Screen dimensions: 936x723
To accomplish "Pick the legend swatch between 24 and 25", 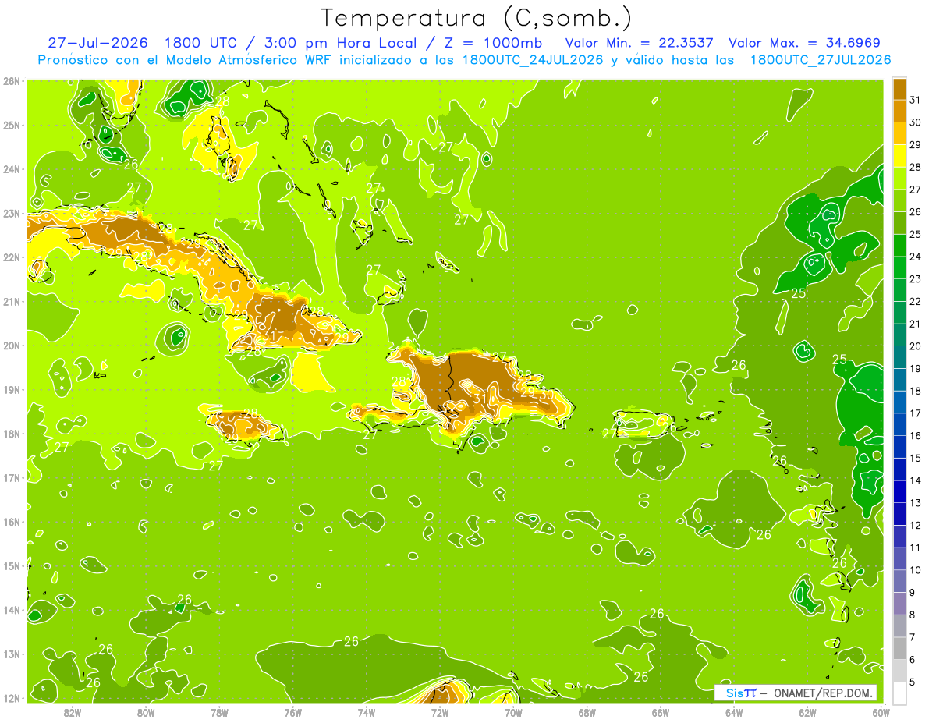I will pos(899,245).
